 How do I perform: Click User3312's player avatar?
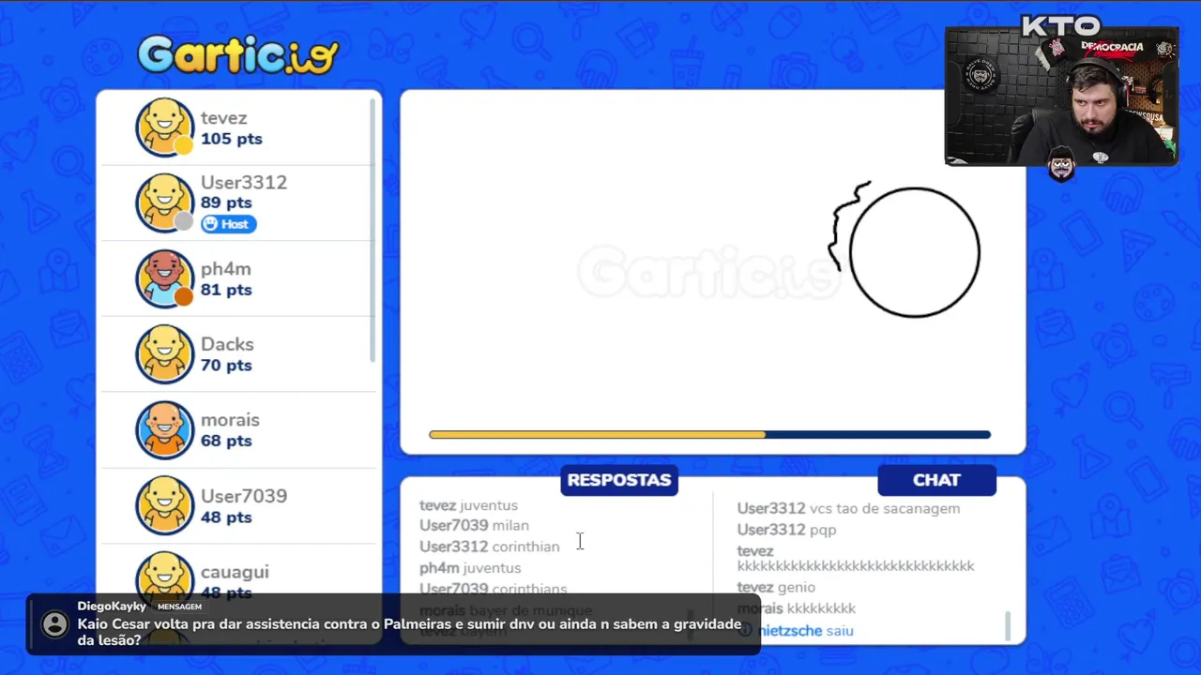coord(165,202)
